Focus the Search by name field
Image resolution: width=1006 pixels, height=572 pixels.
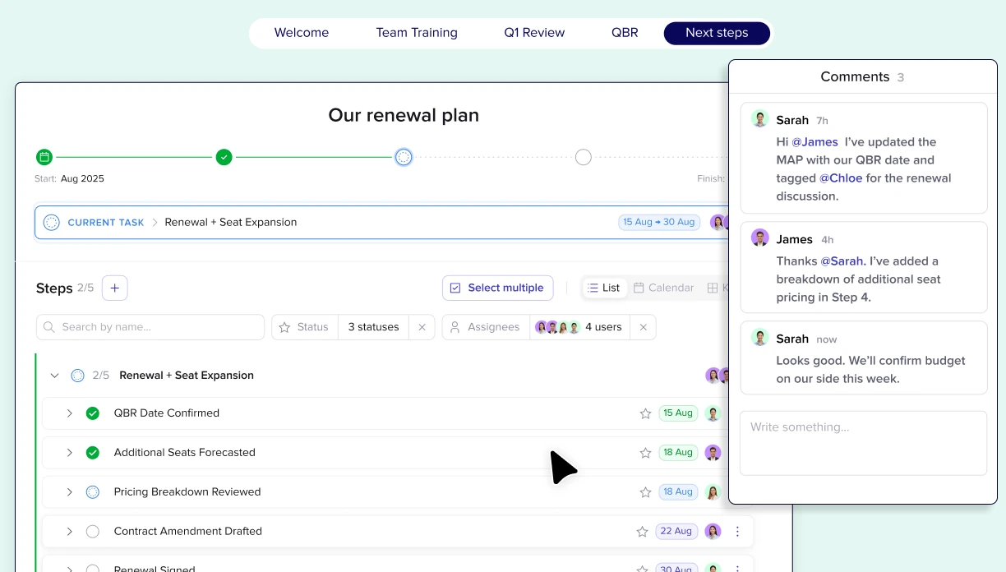click(x=150, y=327)
